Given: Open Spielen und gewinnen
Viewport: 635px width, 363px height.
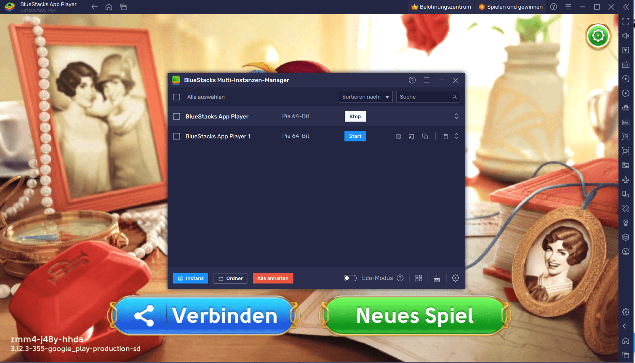Looking at the screenshot, I should coord(511,7).
